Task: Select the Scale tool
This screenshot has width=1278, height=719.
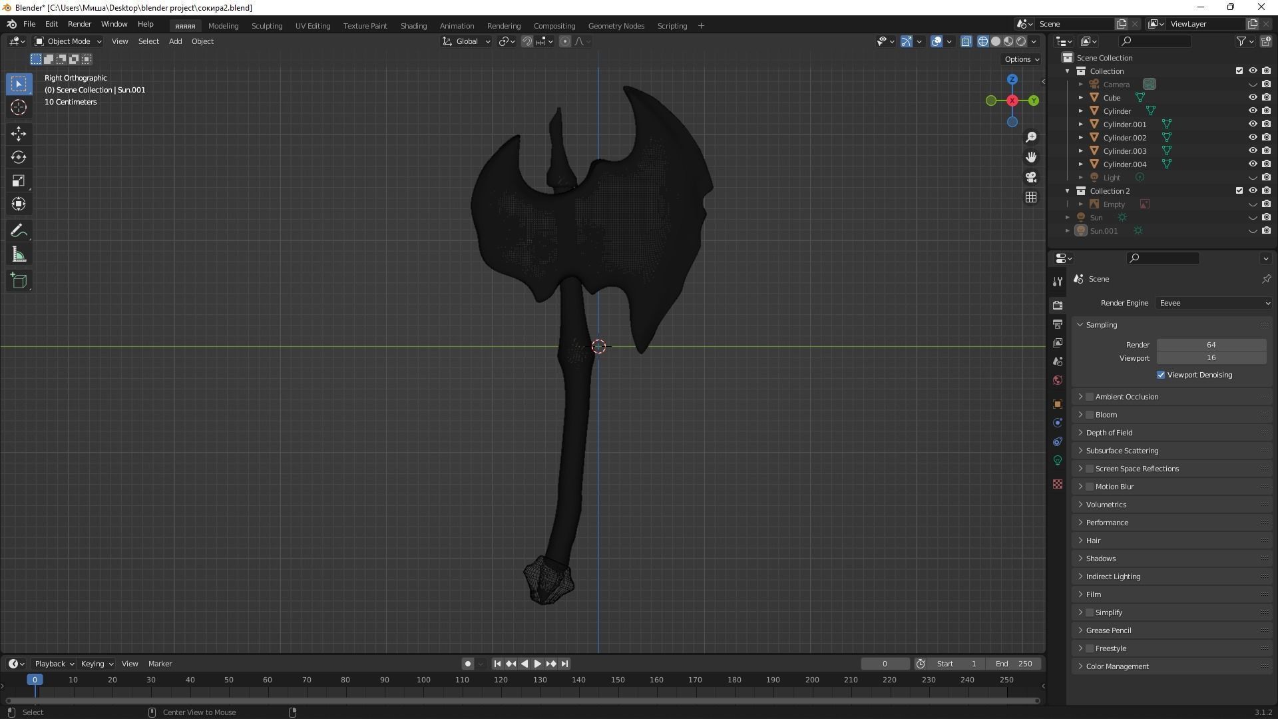Action: click(x=18, y=180)
